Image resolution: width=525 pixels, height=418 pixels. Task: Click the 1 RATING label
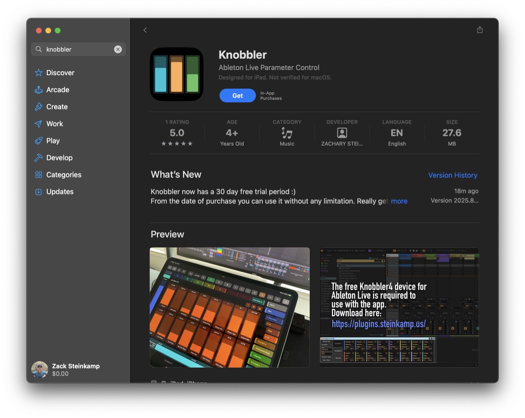[x=177, y=122]
